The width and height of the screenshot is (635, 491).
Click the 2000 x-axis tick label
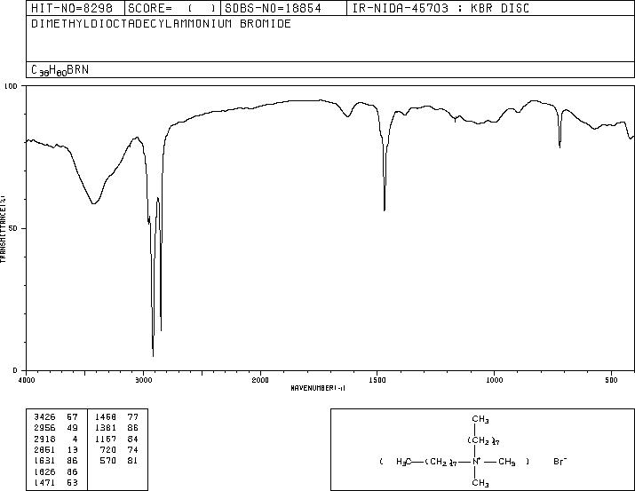pos(260,380)
